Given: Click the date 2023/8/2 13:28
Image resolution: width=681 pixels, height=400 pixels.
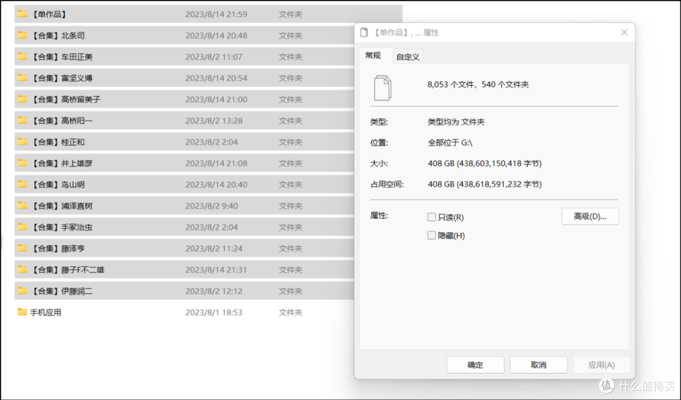Looking at the screenshot, I should (214, 120).
